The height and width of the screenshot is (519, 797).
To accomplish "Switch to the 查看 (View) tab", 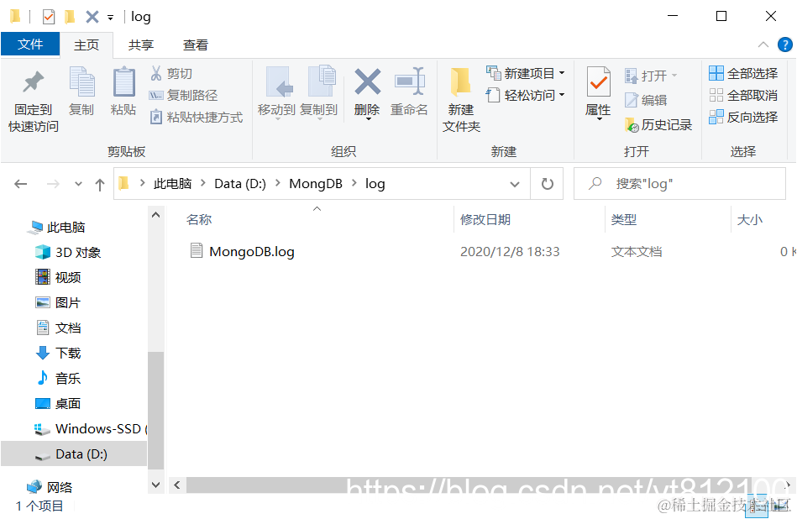I will [195, 45].
